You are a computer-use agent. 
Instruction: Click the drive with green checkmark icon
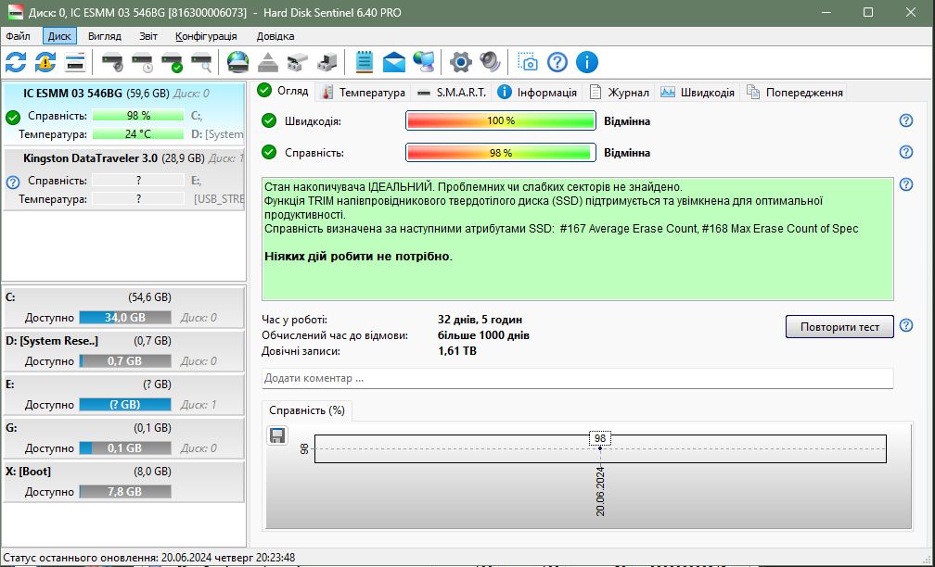pos(173,62)
